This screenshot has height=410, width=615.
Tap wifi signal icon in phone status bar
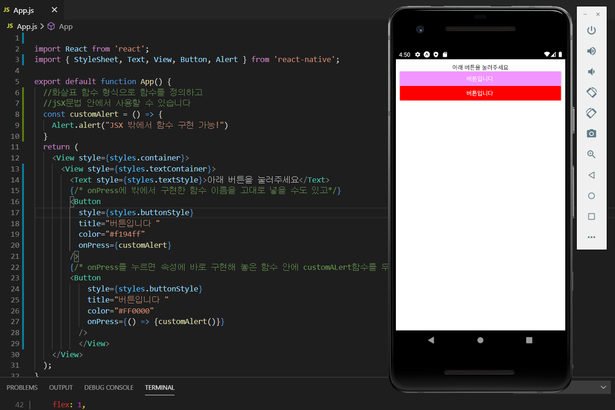[547, 54]
